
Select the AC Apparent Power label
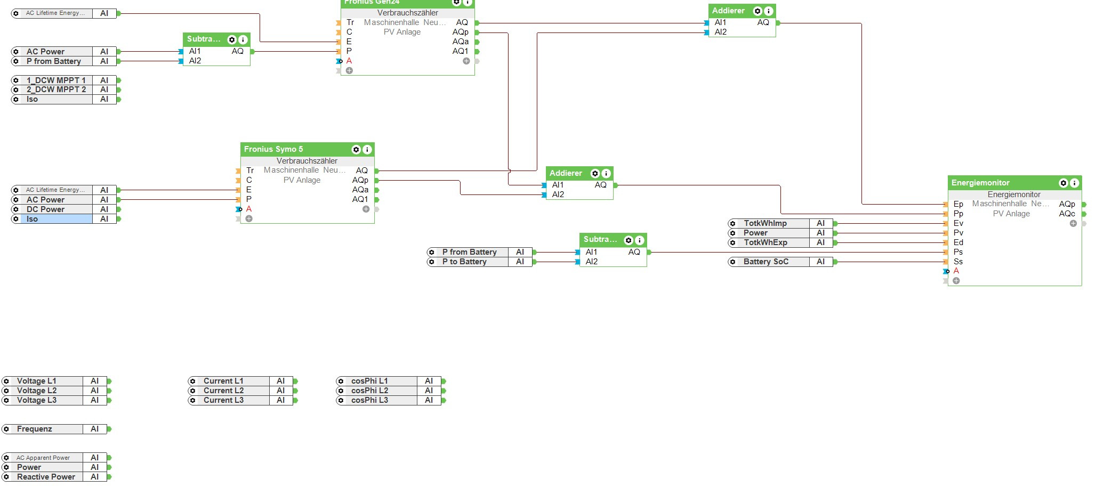click(x=43, y=458)
